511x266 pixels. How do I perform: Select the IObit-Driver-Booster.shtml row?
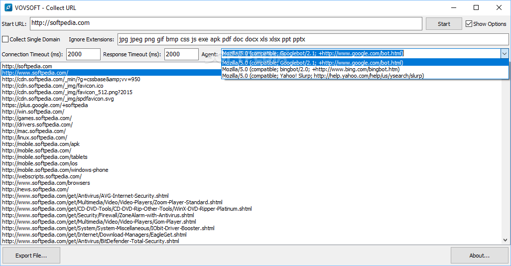(251, 228)
